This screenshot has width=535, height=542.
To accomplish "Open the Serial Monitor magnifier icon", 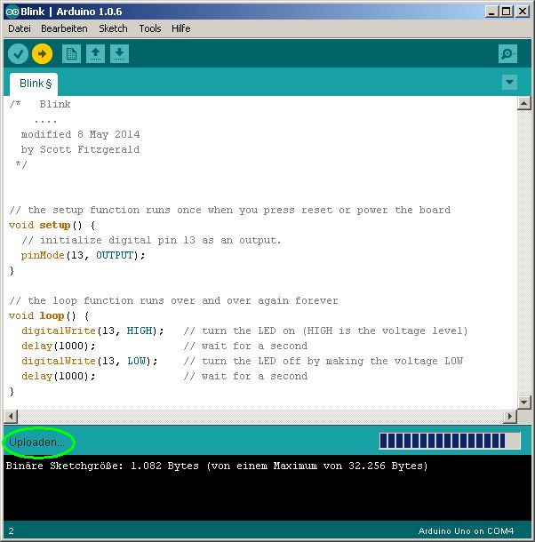I will (x=507, y=54).
